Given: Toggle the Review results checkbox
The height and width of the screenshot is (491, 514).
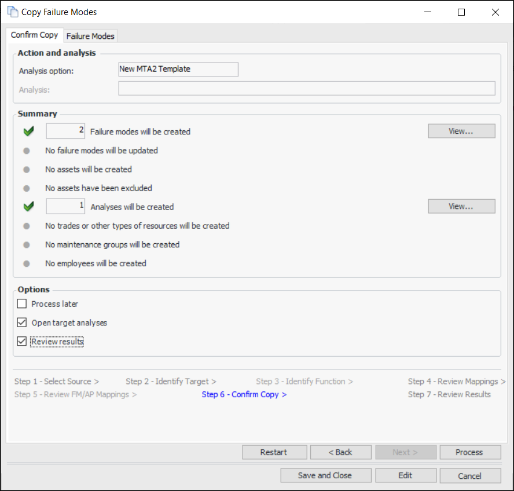Looking at the screenshot, I should coord(22,342).
